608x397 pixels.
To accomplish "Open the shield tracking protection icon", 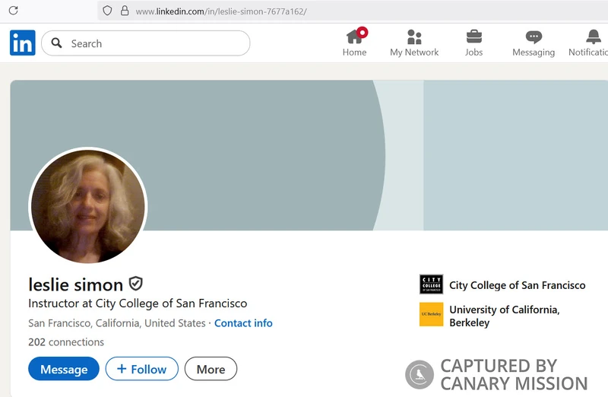I will pyautogui.click(x=107, y=11).
